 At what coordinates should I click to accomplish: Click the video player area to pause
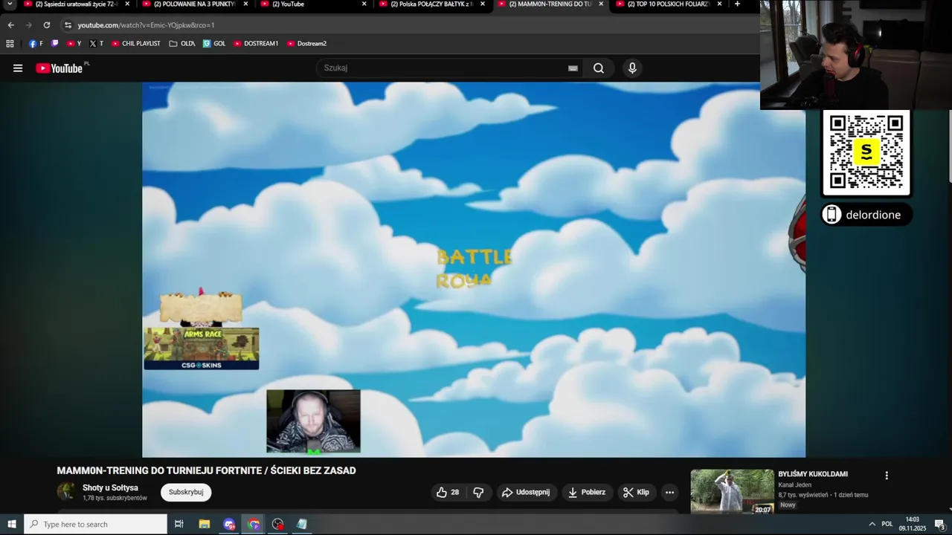coord(474,270)
